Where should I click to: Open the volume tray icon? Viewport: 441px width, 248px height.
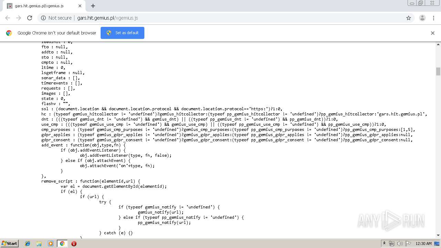tap(400, 244)
